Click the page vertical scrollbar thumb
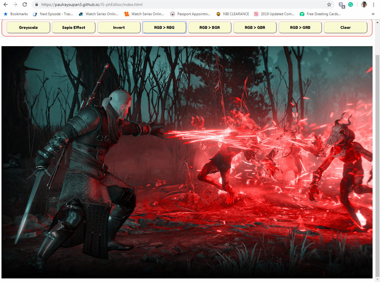This screenshot has width=380, height=282. tap(378, 166)
